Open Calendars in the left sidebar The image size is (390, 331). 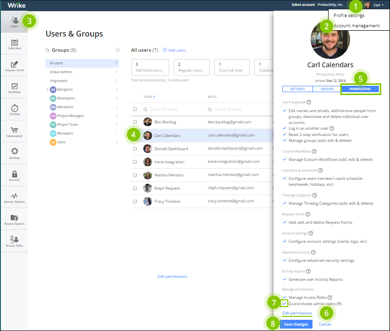point(14,44)
